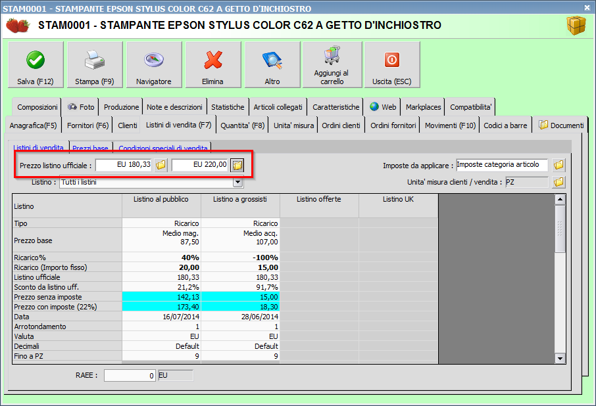This screenshot has width=596, height=406.
Task: Close the window with the title bar X
Action: 587,7
